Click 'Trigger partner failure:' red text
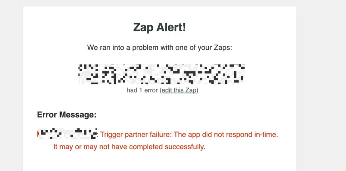Viewport: 346px width, 171px height. 135,134
